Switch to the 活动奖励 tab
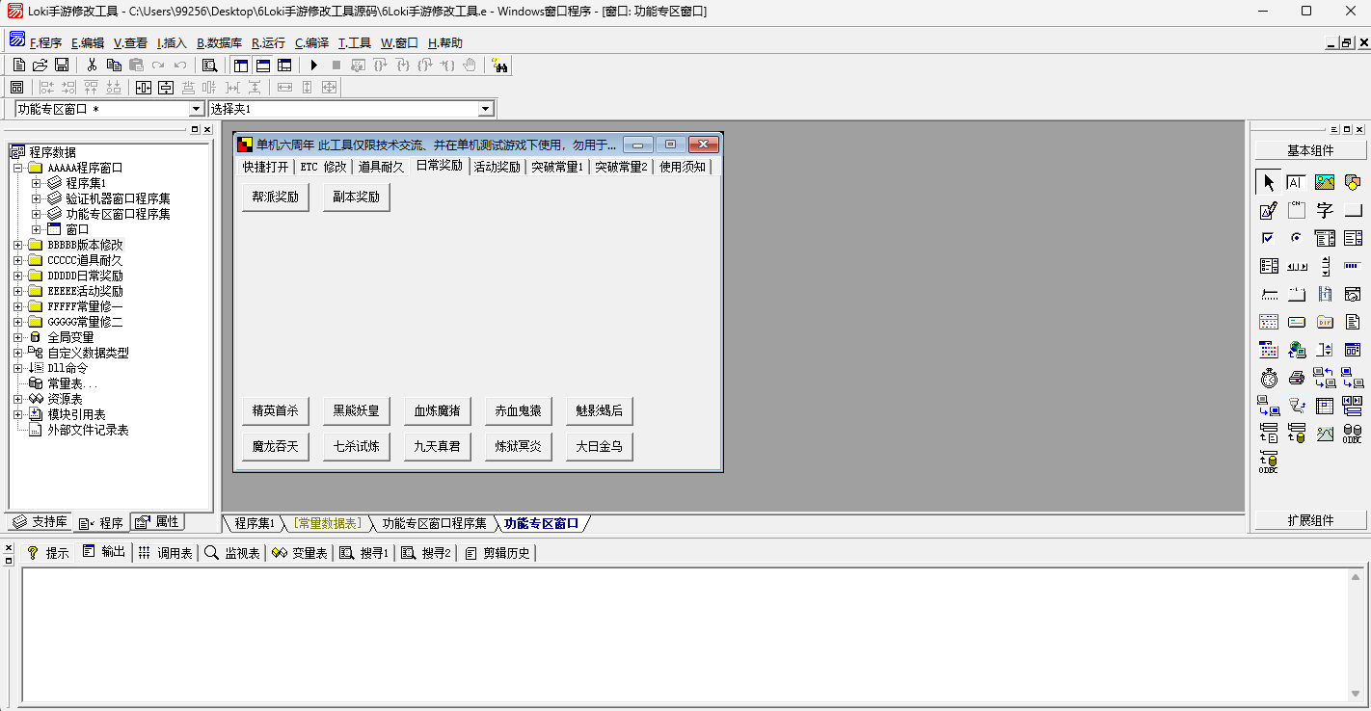This screenshot has height=711, width=1371. click(x=497, y=167)
